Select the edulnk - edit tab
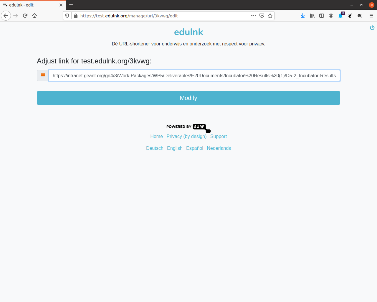 (32, 5)
